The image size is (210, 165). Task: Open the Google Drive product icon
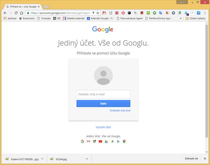pos(106,141)
